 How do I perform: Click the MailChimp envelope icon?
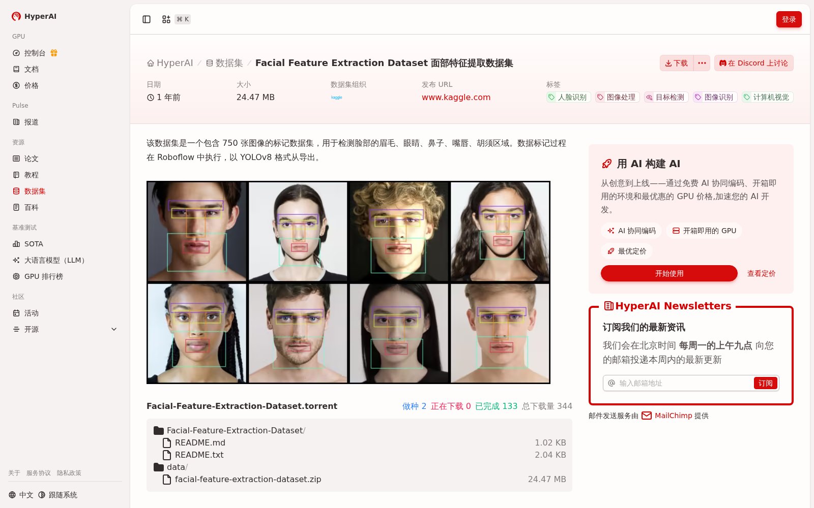pyautogui.click(x=647, y=416)
